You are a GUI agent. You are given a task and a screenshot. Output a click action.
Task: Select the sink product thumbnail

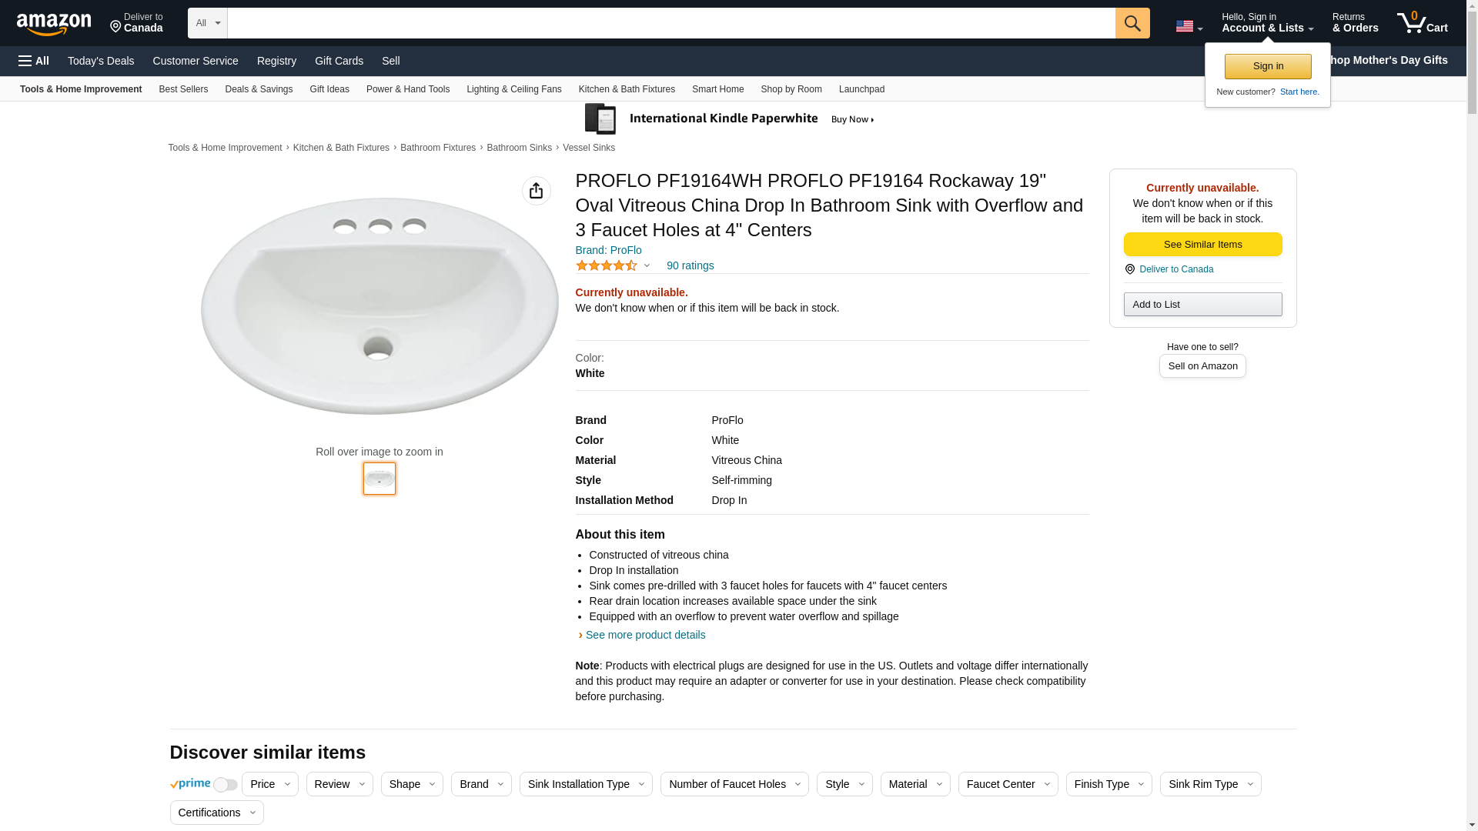click(380, 479)
